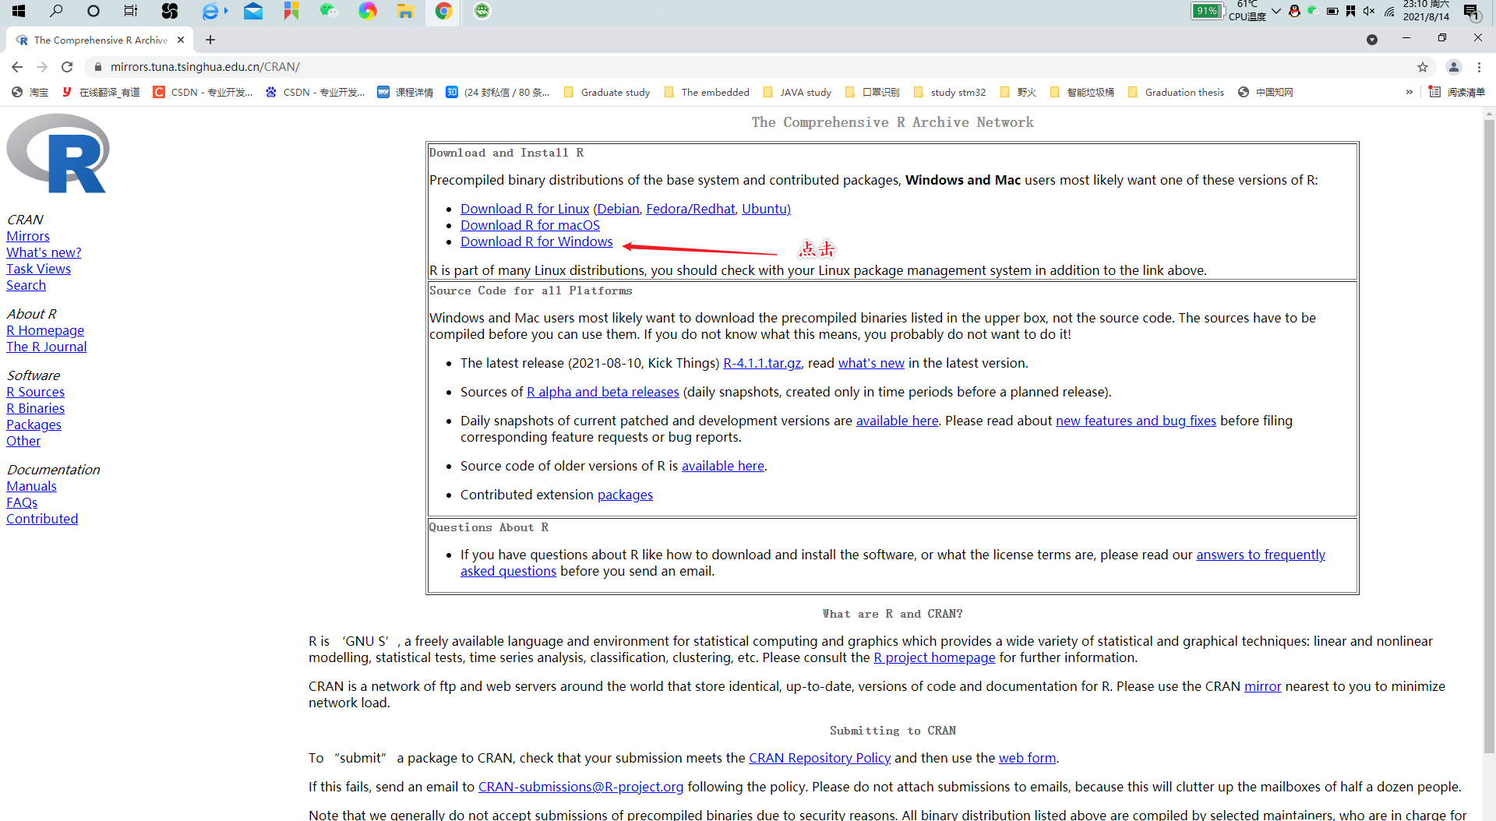Screen dimensions: 1496x821
Task: Open the 中国知网 bookmark
Action: tap(1265, 92)
